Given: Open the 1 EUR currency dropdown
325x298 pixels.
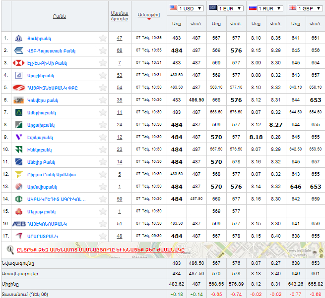Looking at the screenshot, I should [x=230, y=8].
